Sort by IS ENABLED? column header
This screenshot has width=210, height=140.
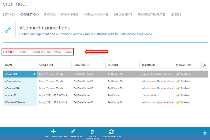coord(184,65)
